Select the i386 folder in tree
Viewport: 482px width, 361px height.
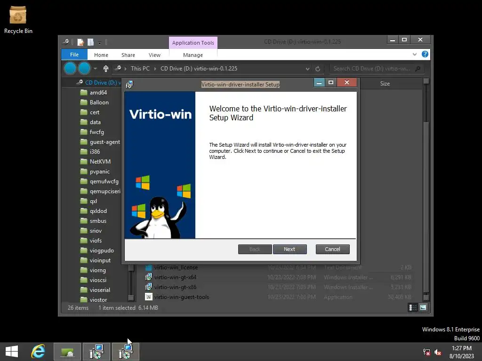pyautogui.click(x=90, y=152)
